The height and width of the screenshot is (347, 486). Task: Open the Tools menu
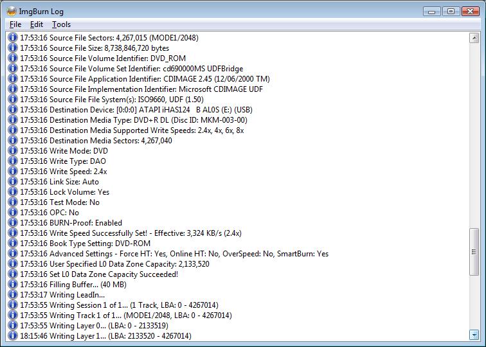pos(62,24)
